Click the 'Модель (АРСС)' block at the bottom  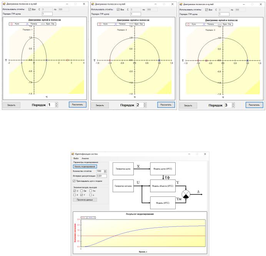point(163,203)
